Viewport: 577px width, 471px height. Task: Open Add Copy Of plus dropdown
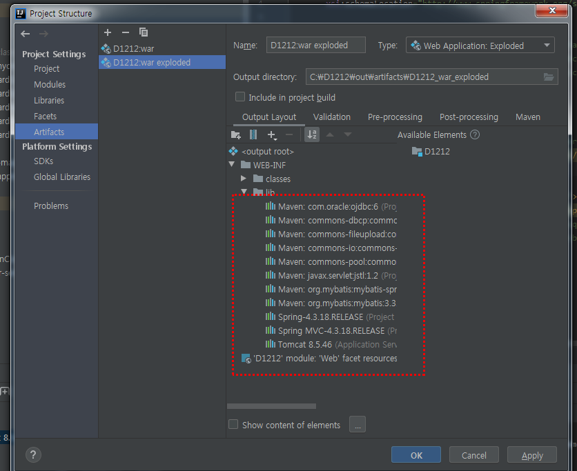(x=272, y=135)
